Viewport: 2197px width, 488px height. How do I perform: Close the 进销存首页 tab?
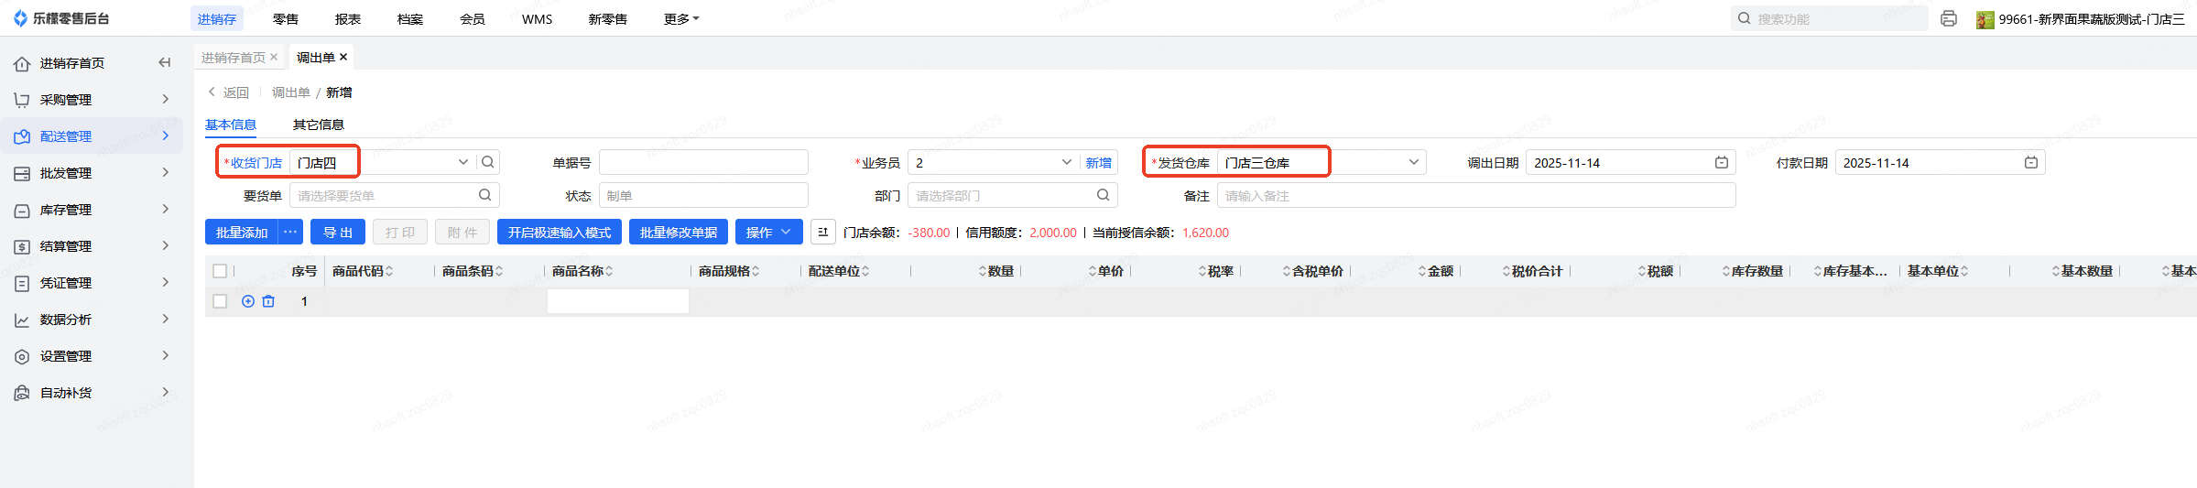click(274, 57)
